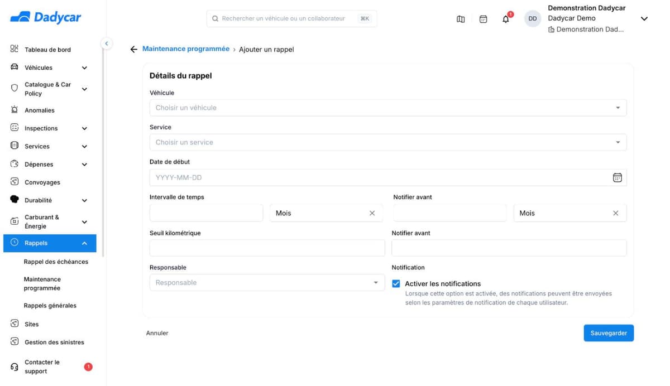Go to Convoyages in sidebar
This screenshot has width=670, height=386.
(x=42, y=182)
